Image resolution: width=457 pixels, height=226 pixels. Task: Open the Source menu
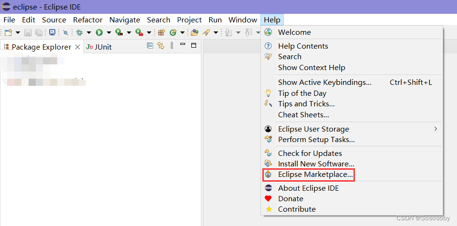pyautogui.click(x=54, y=20)
